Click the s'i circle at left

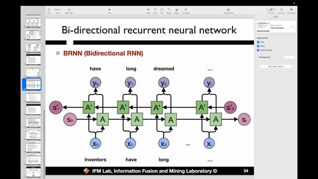pos(56,107)
